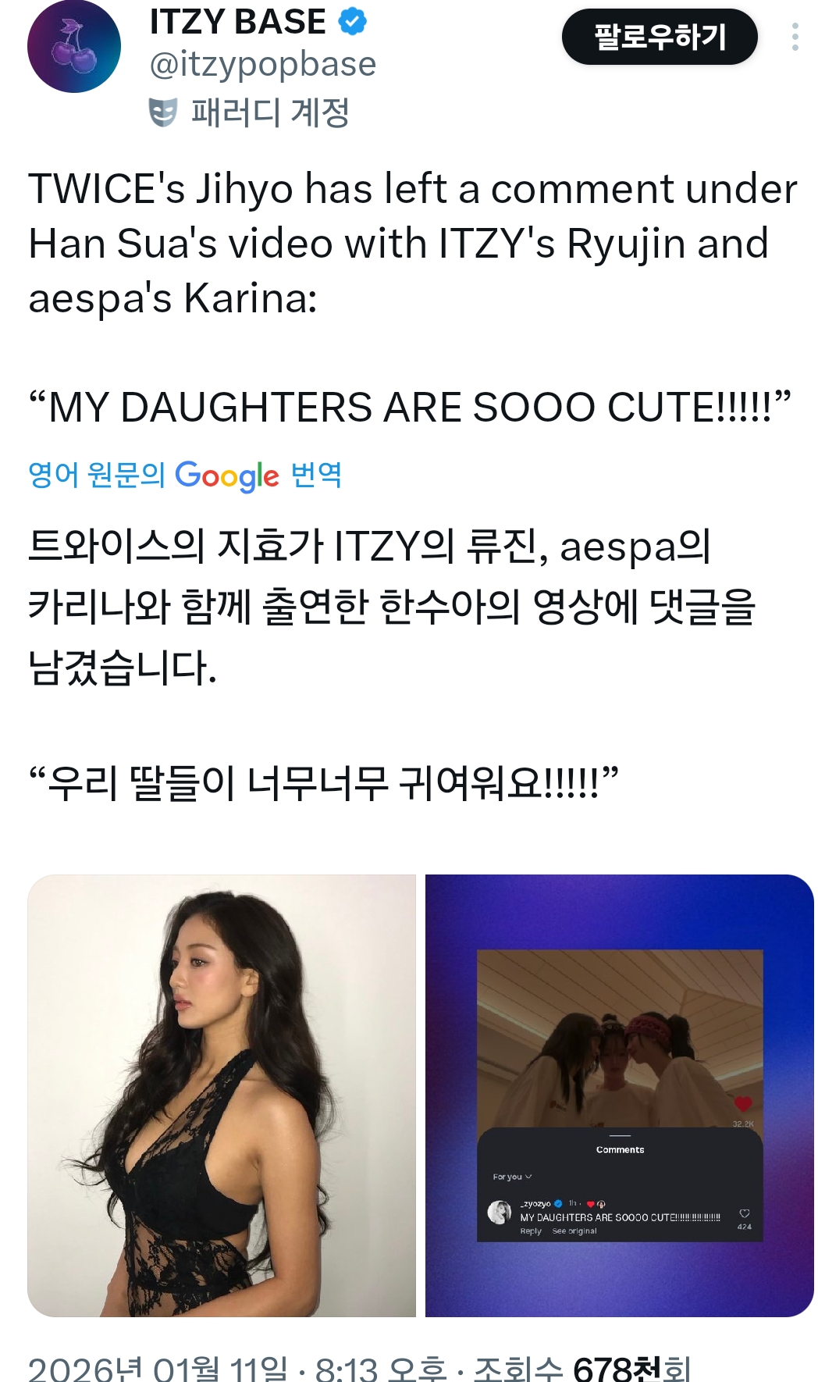Click the blue verified badge beside ITZY BASE
The width and height of the screenshot is (818, 1382).
pos(353,21)
